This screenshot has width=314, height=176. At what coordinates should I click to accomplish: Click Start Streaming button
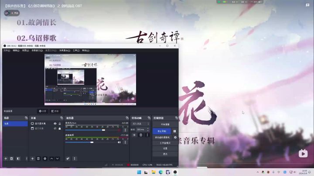point(165,124)
